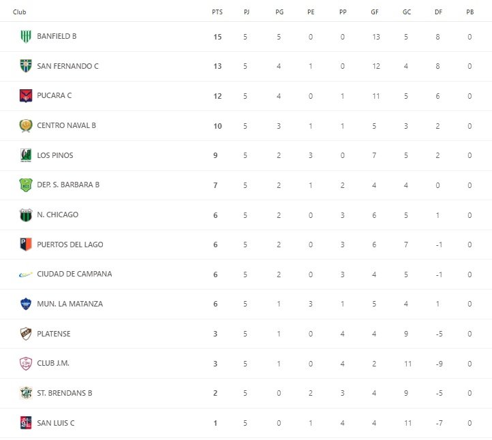Click the PTS column header
This screenshot has height=440, width=492.
[x=217, y=12]
